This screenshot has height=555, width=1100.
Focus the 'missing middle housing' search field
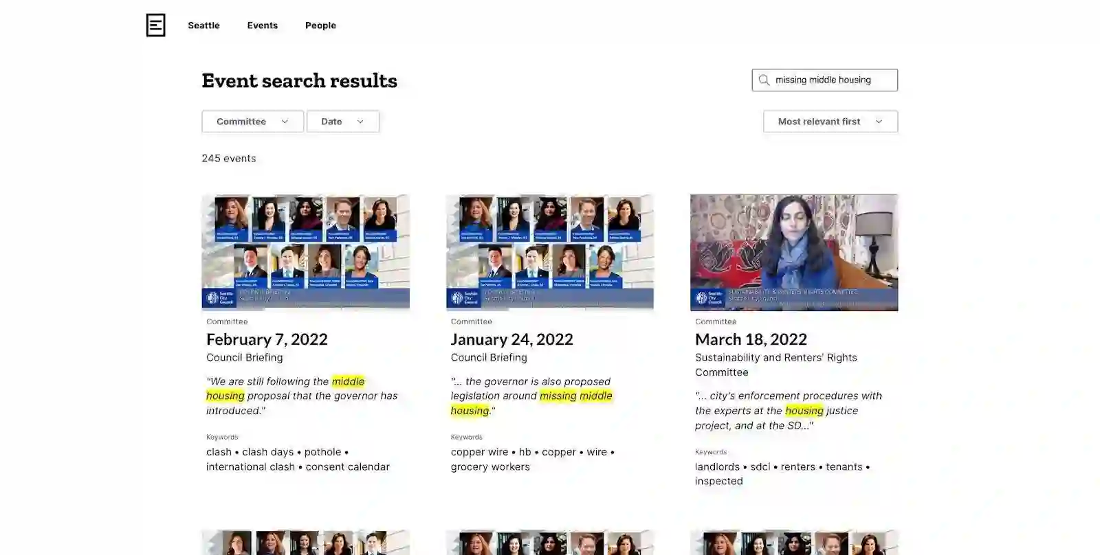[825, 80]
